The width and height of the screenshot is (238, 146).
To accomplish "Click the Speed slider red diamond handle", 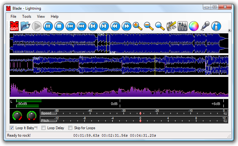I will pos(140,113).
